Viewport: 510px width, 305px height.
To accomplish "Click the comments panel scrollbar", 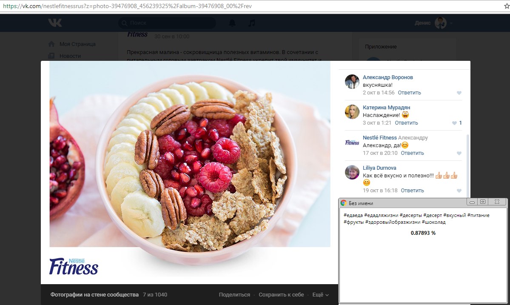I will coord(468,165).
